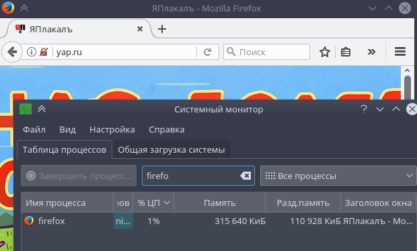
Task: Click the truncated 'ов' column header
Action: click(x=123, y=203)
